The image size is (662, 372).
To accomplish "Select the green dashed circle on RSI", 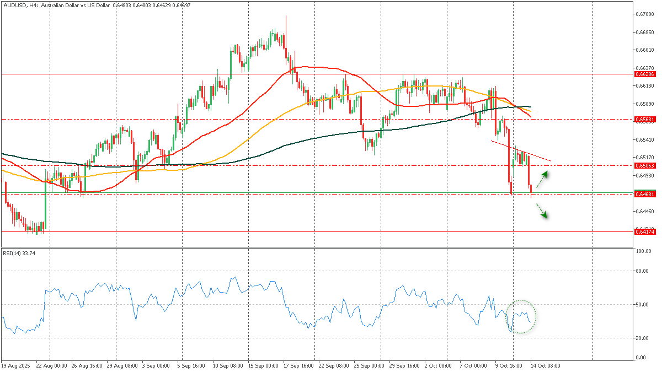I will point(521,316).
